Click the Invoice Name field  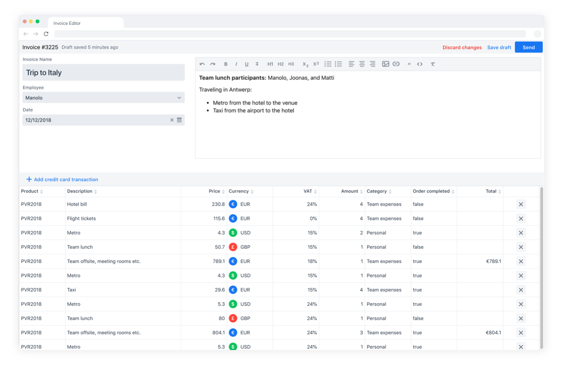pos(103,73)
